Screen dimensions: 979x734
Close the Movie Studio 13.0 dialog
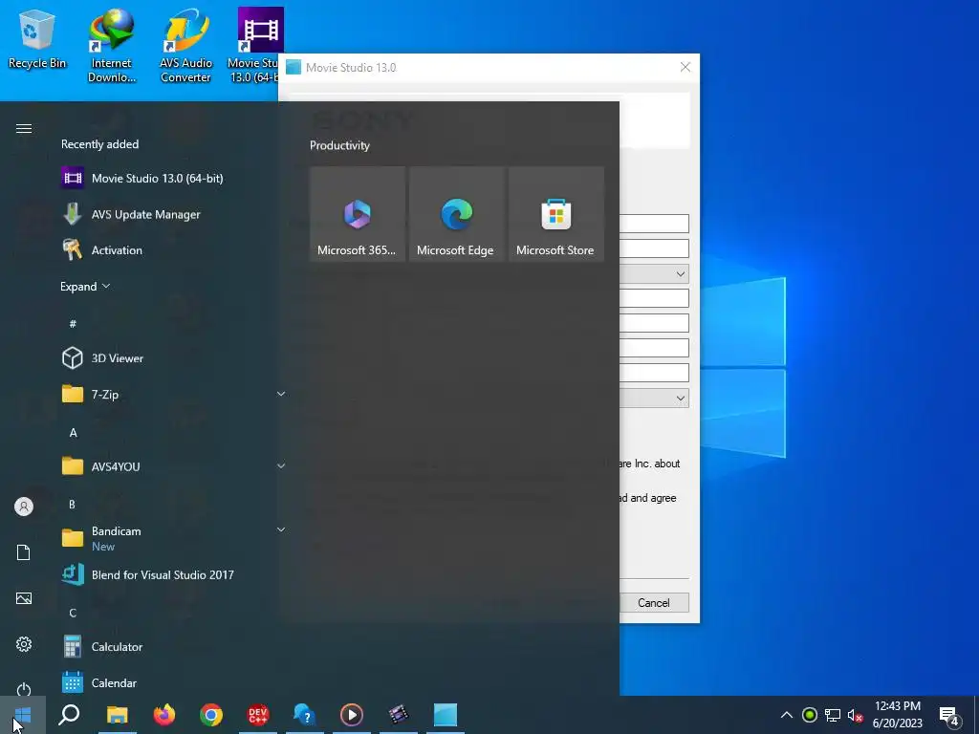[x=685, y=68]
